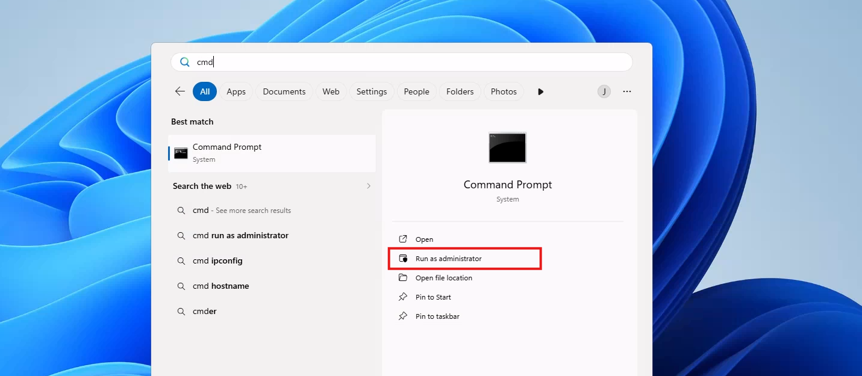
Task: Open the J user account avatar
Action: click(604, 91)
